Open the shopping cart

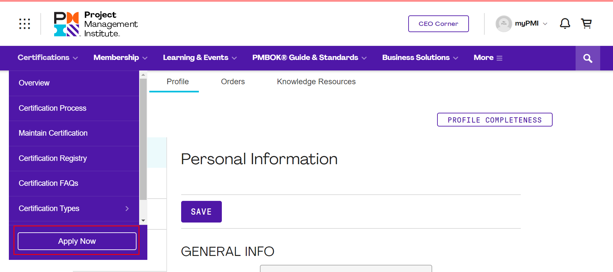586,24
